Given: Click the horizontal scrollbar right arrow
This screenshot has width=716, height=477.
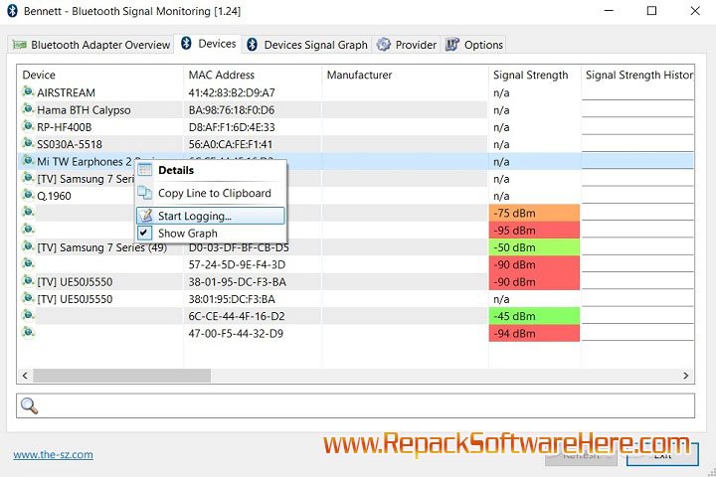Looking at the screenshot, I should [x=686, y=376].
